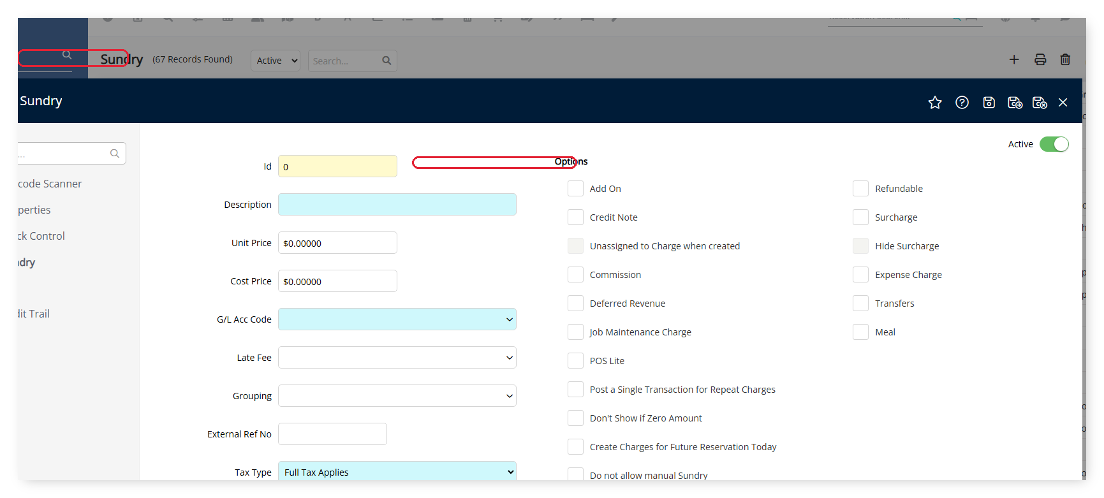The width and height of the screenshot is (1104, 498).
Task: Click the search icon in the sidebar filter box
Action: 115,154
